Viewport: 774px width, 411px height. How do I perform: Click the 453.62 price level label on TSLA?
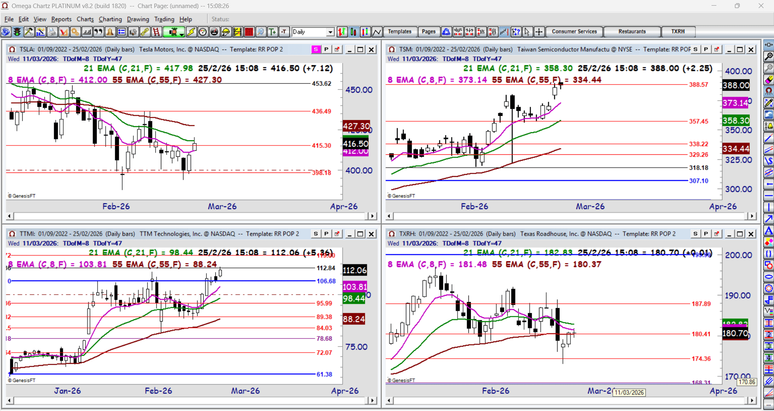321,84
